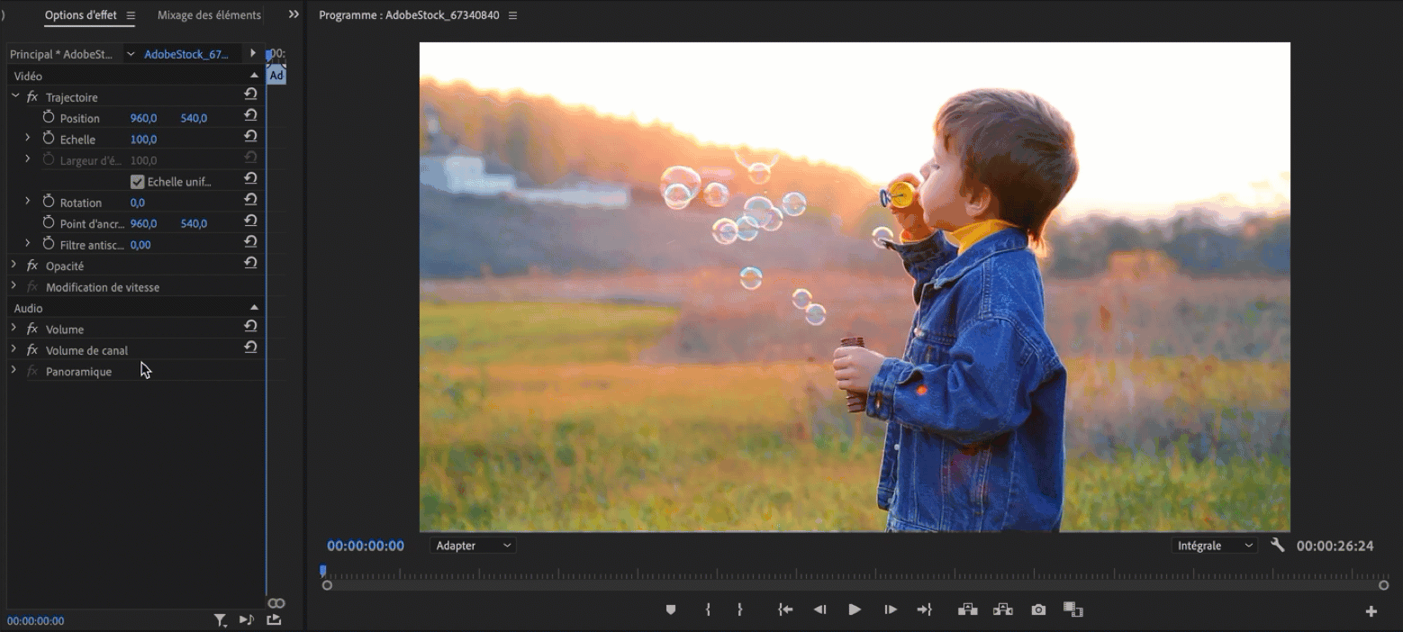Reset the Volume audio effect
The height and width of the screenshot is (632, 1403).
point(251,326)
